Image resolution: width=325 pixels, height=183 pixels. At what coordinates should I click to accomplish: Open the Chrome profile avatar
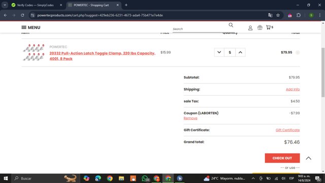click(x=311, y=15)
